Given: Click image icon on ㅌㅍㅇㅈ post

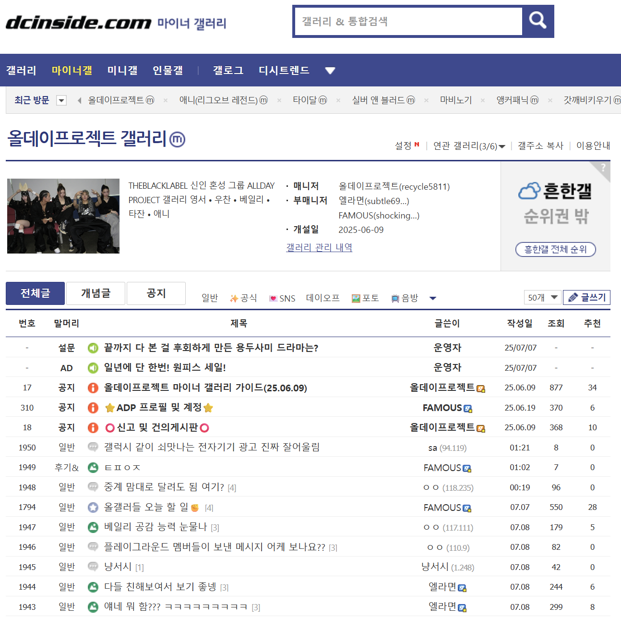Looking at the screenshot, I should click(x=93, y=468).
